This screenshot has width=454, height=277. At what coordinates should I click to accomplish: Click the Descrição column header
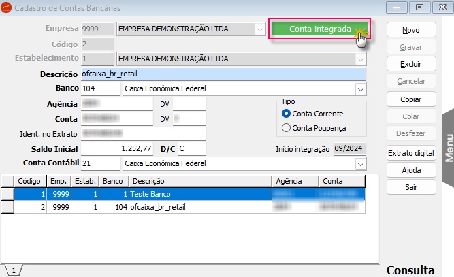tap(199, 181)
